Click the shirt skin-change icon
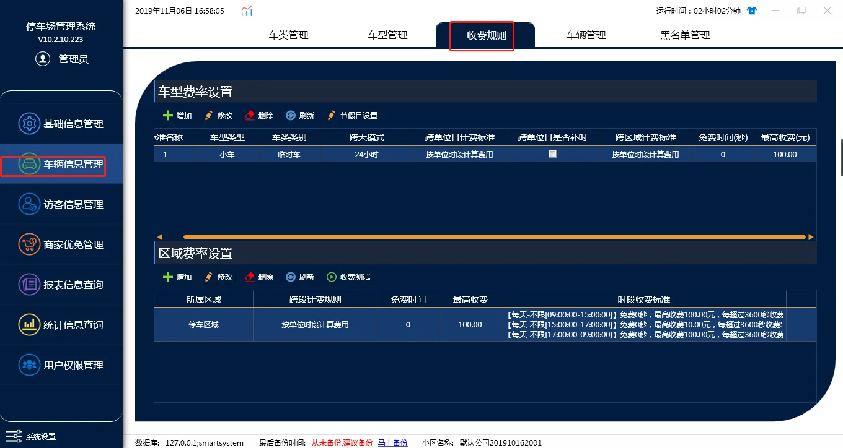The image size is (843, 448). tap(752, 11)
